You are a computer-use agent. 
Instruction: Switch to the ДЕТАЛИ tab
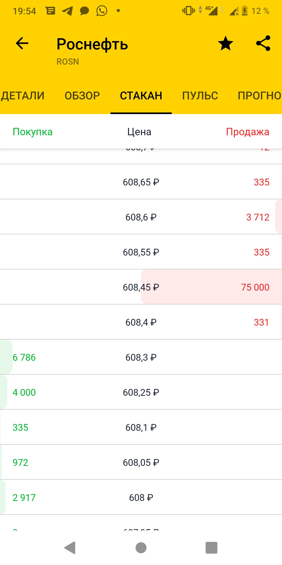[22, 96]
